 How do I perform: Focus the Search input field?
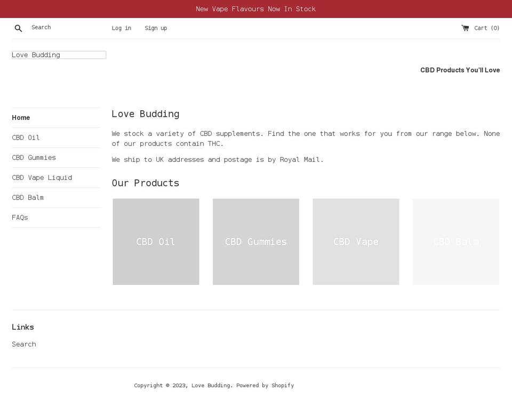(62, 27)
